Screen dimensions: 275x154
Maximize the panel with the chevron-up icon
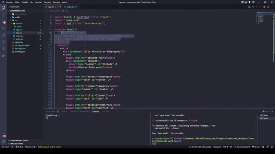(x=269, y=111)
